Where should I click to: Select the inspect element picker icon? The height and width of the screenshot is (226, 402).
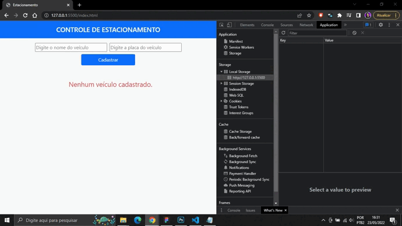[221, 25]
